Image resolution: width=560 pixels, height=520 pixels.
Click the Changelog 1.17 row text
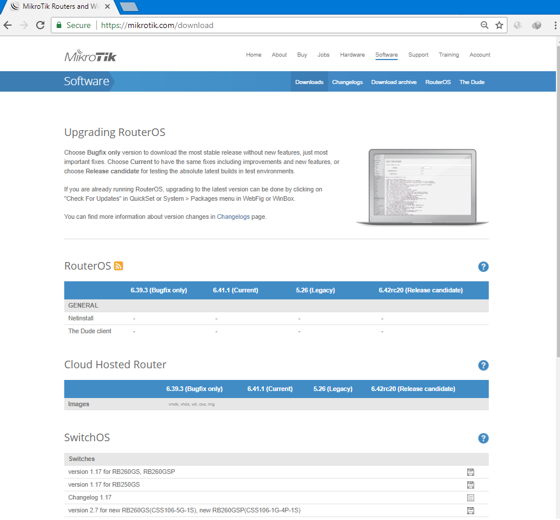tap(90, 497)
